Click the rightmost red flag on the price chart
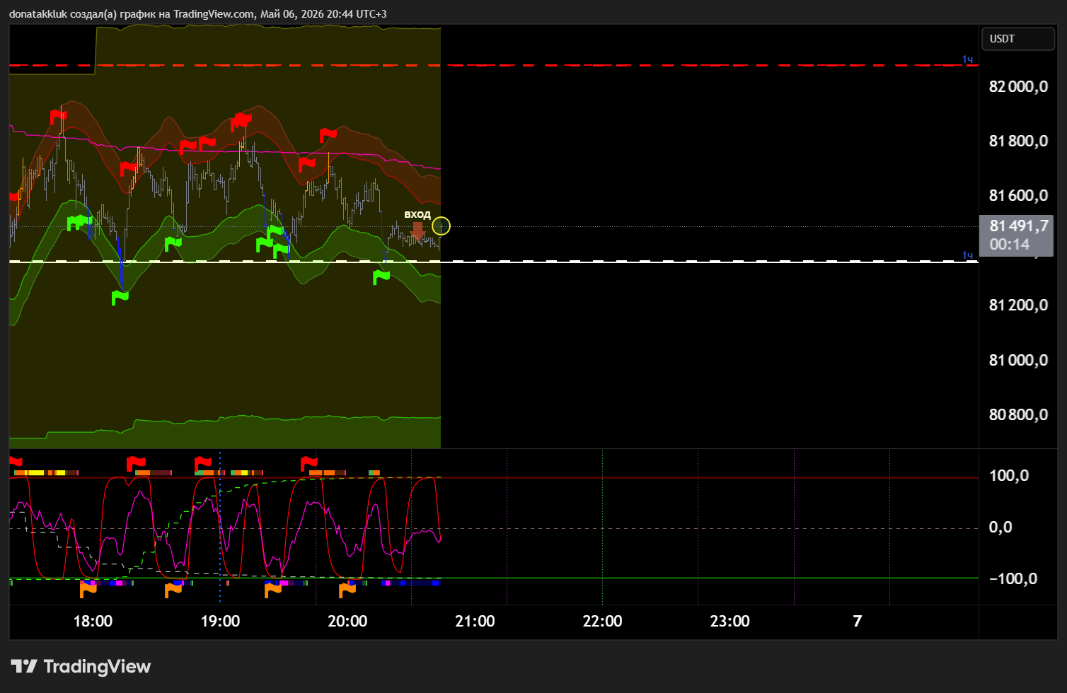1067x693 pixels. pos(328,135)
